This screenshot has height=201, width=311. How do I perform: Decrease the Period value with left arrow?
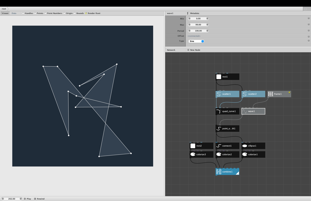(189, 31)
